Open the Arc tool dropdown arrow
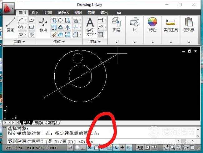 coord(26,20)
